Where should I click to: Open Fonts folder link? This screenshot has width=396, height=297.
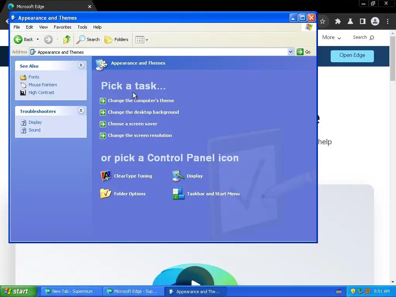tap(34, 77)
